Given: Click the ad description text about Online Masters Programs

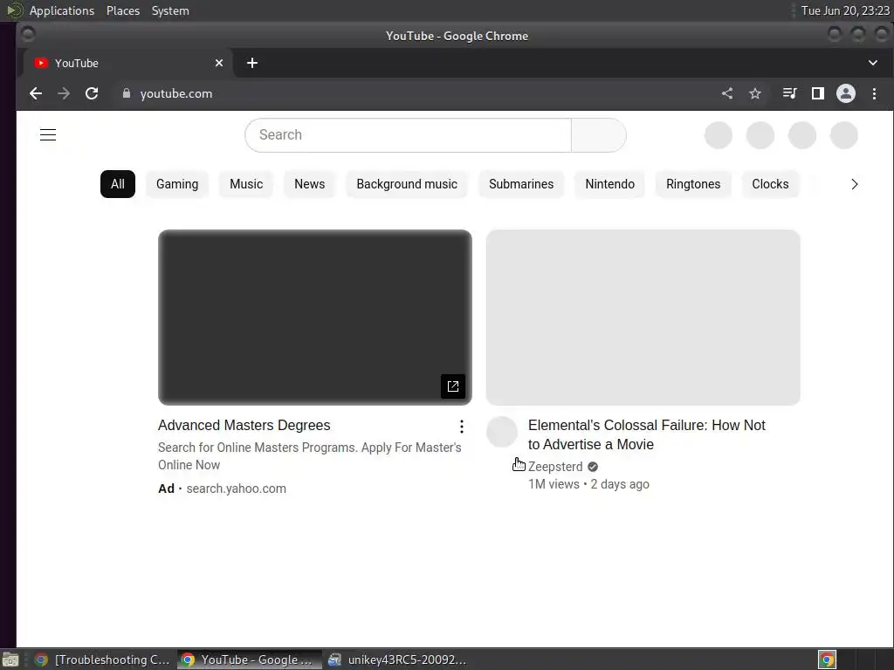Looking at the screenshot, I should click(x=310, y=456).
